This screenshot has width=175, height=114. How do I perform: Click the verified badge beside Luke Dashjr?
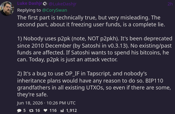pos(45,4)
